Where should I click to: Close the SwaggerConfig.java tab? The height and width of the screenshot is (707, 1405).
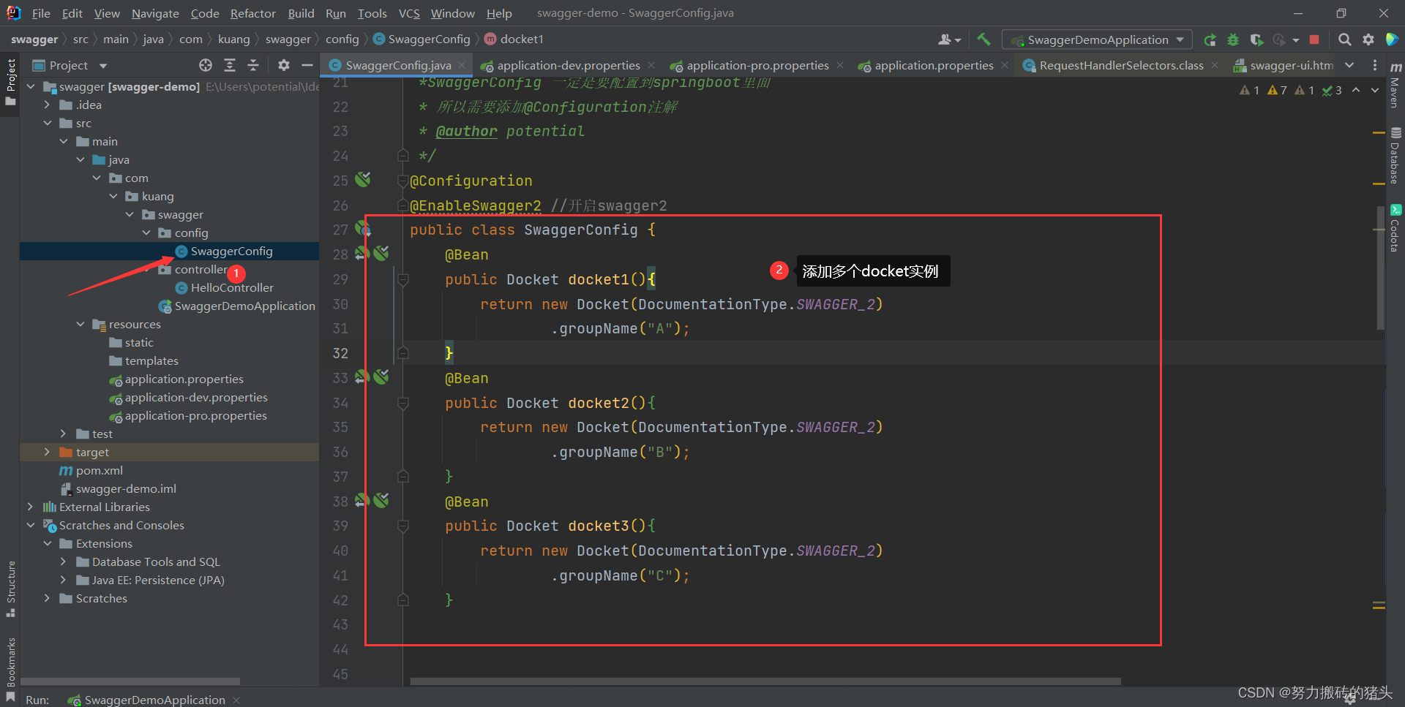[462, 65]
